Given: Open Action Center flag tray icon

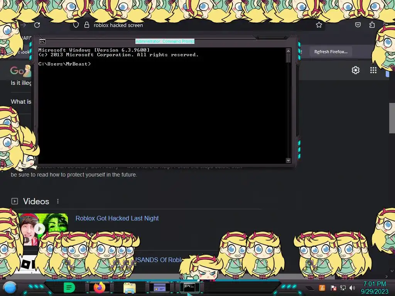Looking at the screenshot, I should click(x=334, y=288).
